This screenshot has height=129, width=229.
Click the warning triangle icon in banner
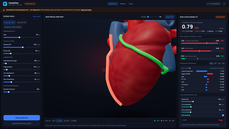click(4, 10)
